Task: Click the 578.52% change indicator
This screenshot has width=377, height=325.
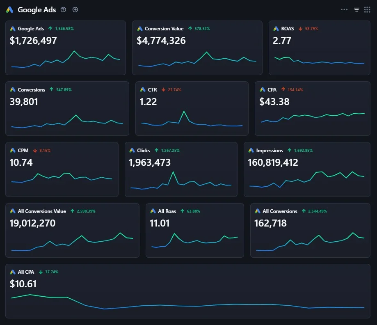Action: point(202,29)
